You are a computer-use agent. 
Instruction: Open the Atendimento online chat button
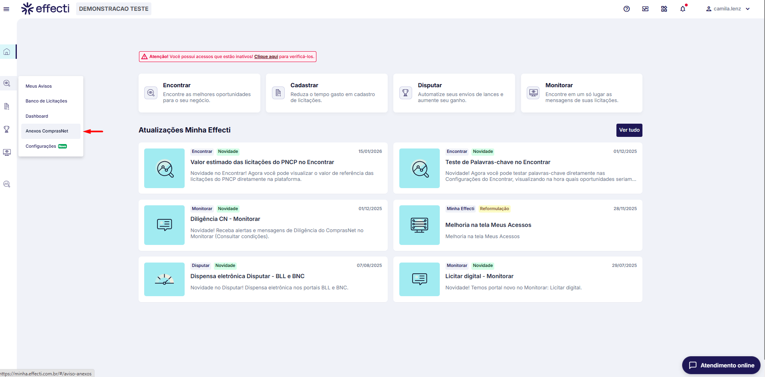coord(721,365)
